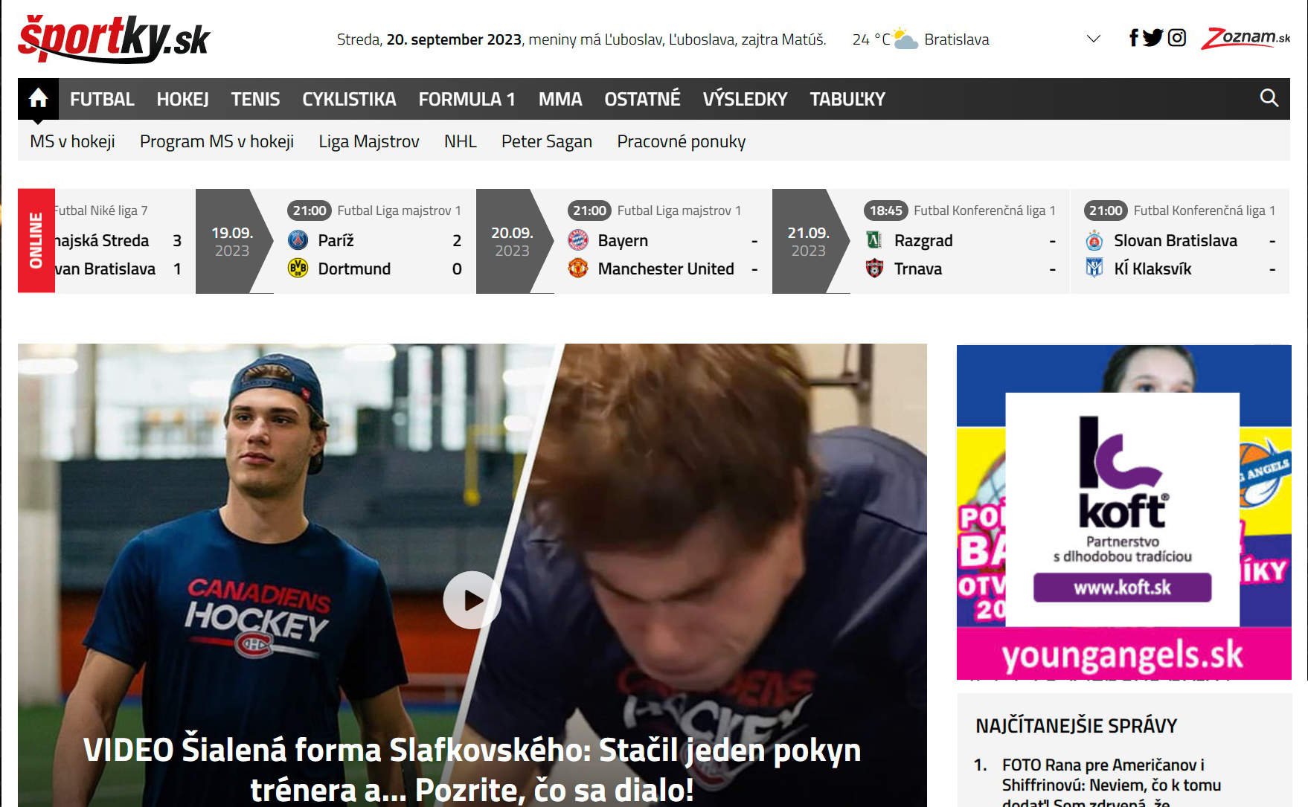Open the search magnifier icon
Image resolution: width=1308 pixels, height=807 pixels.
pyautogui.click(x=1269, y=98)
